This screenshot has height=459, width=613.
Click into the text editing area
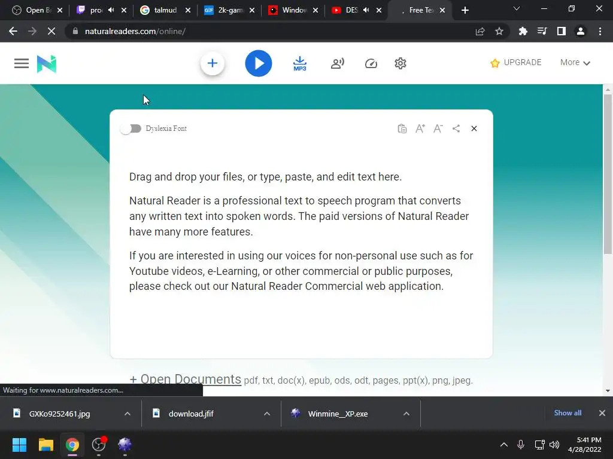[x=301, y=231]
